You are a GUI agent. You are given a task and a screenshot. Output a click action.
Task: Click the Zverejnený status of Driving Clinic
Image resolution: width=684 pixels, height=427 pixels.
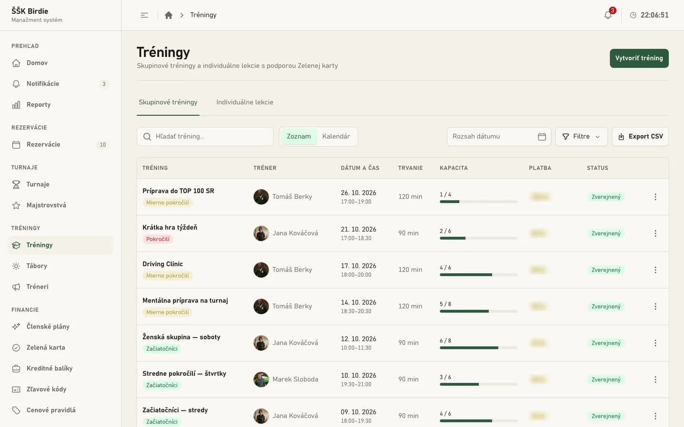point(606,270)
